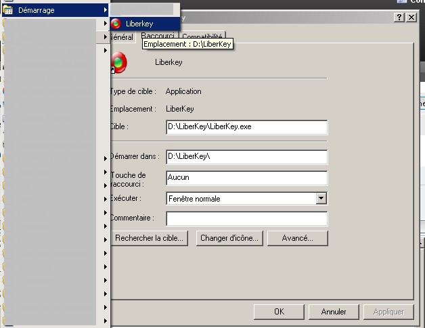
Task: Expand submenu arrow next to Démarrage
Action: (x=106, y=10)
